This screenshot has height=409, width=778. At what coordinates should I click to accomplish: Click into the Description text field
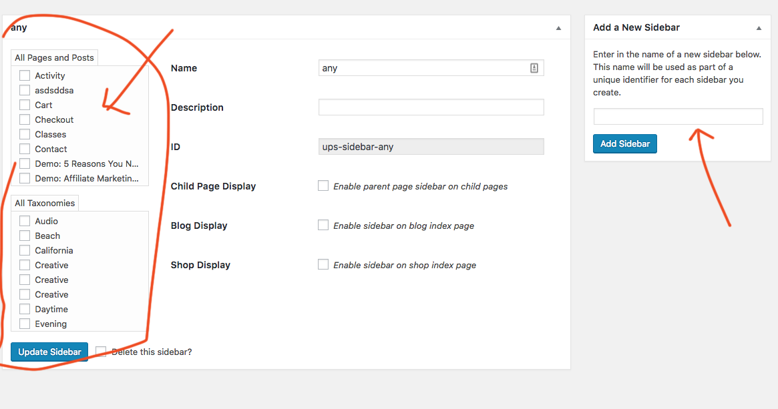click(431, 107)
